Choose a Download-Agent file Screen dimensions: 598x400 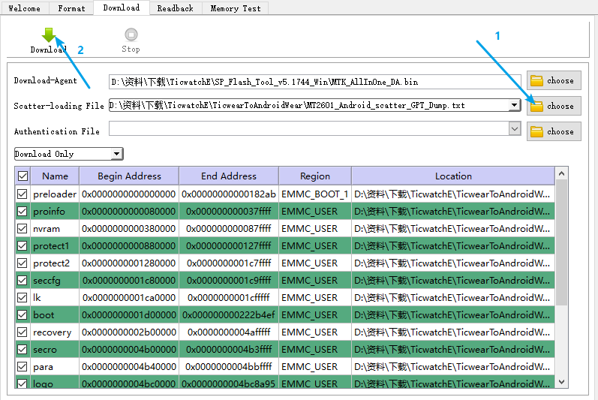tap(554, 80)
